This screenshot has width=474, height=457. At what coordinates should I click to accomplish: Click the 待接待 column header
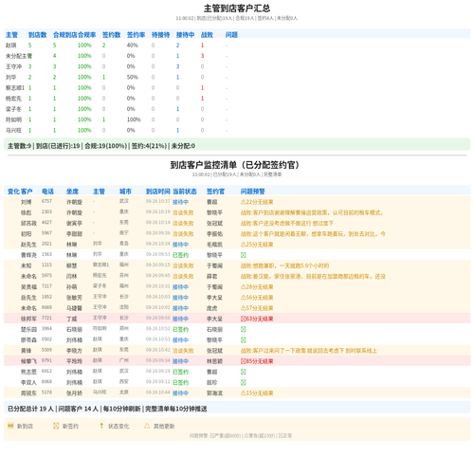(x=160, y=35)
